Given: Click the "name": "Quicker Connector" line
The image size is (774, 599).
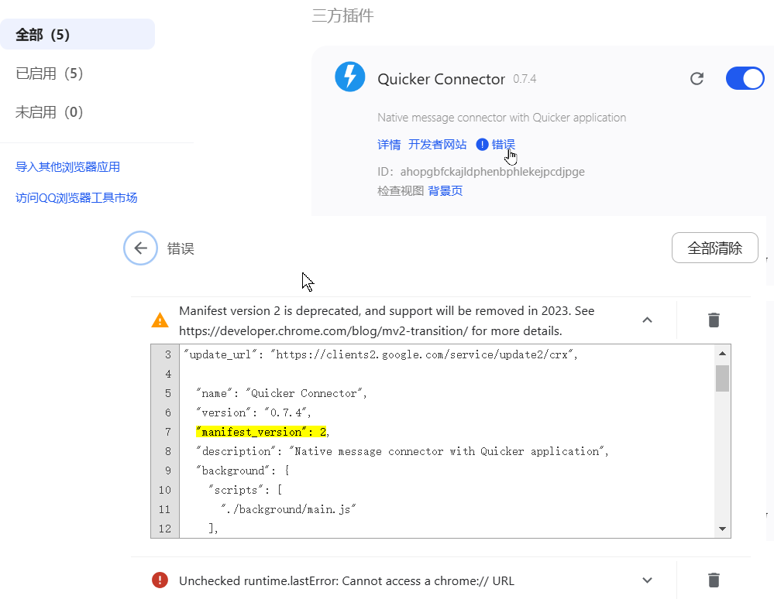Looking at the screenshot, I should pos(281,393).
